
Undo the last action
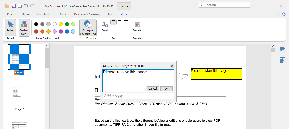click(x=26, y=6)
